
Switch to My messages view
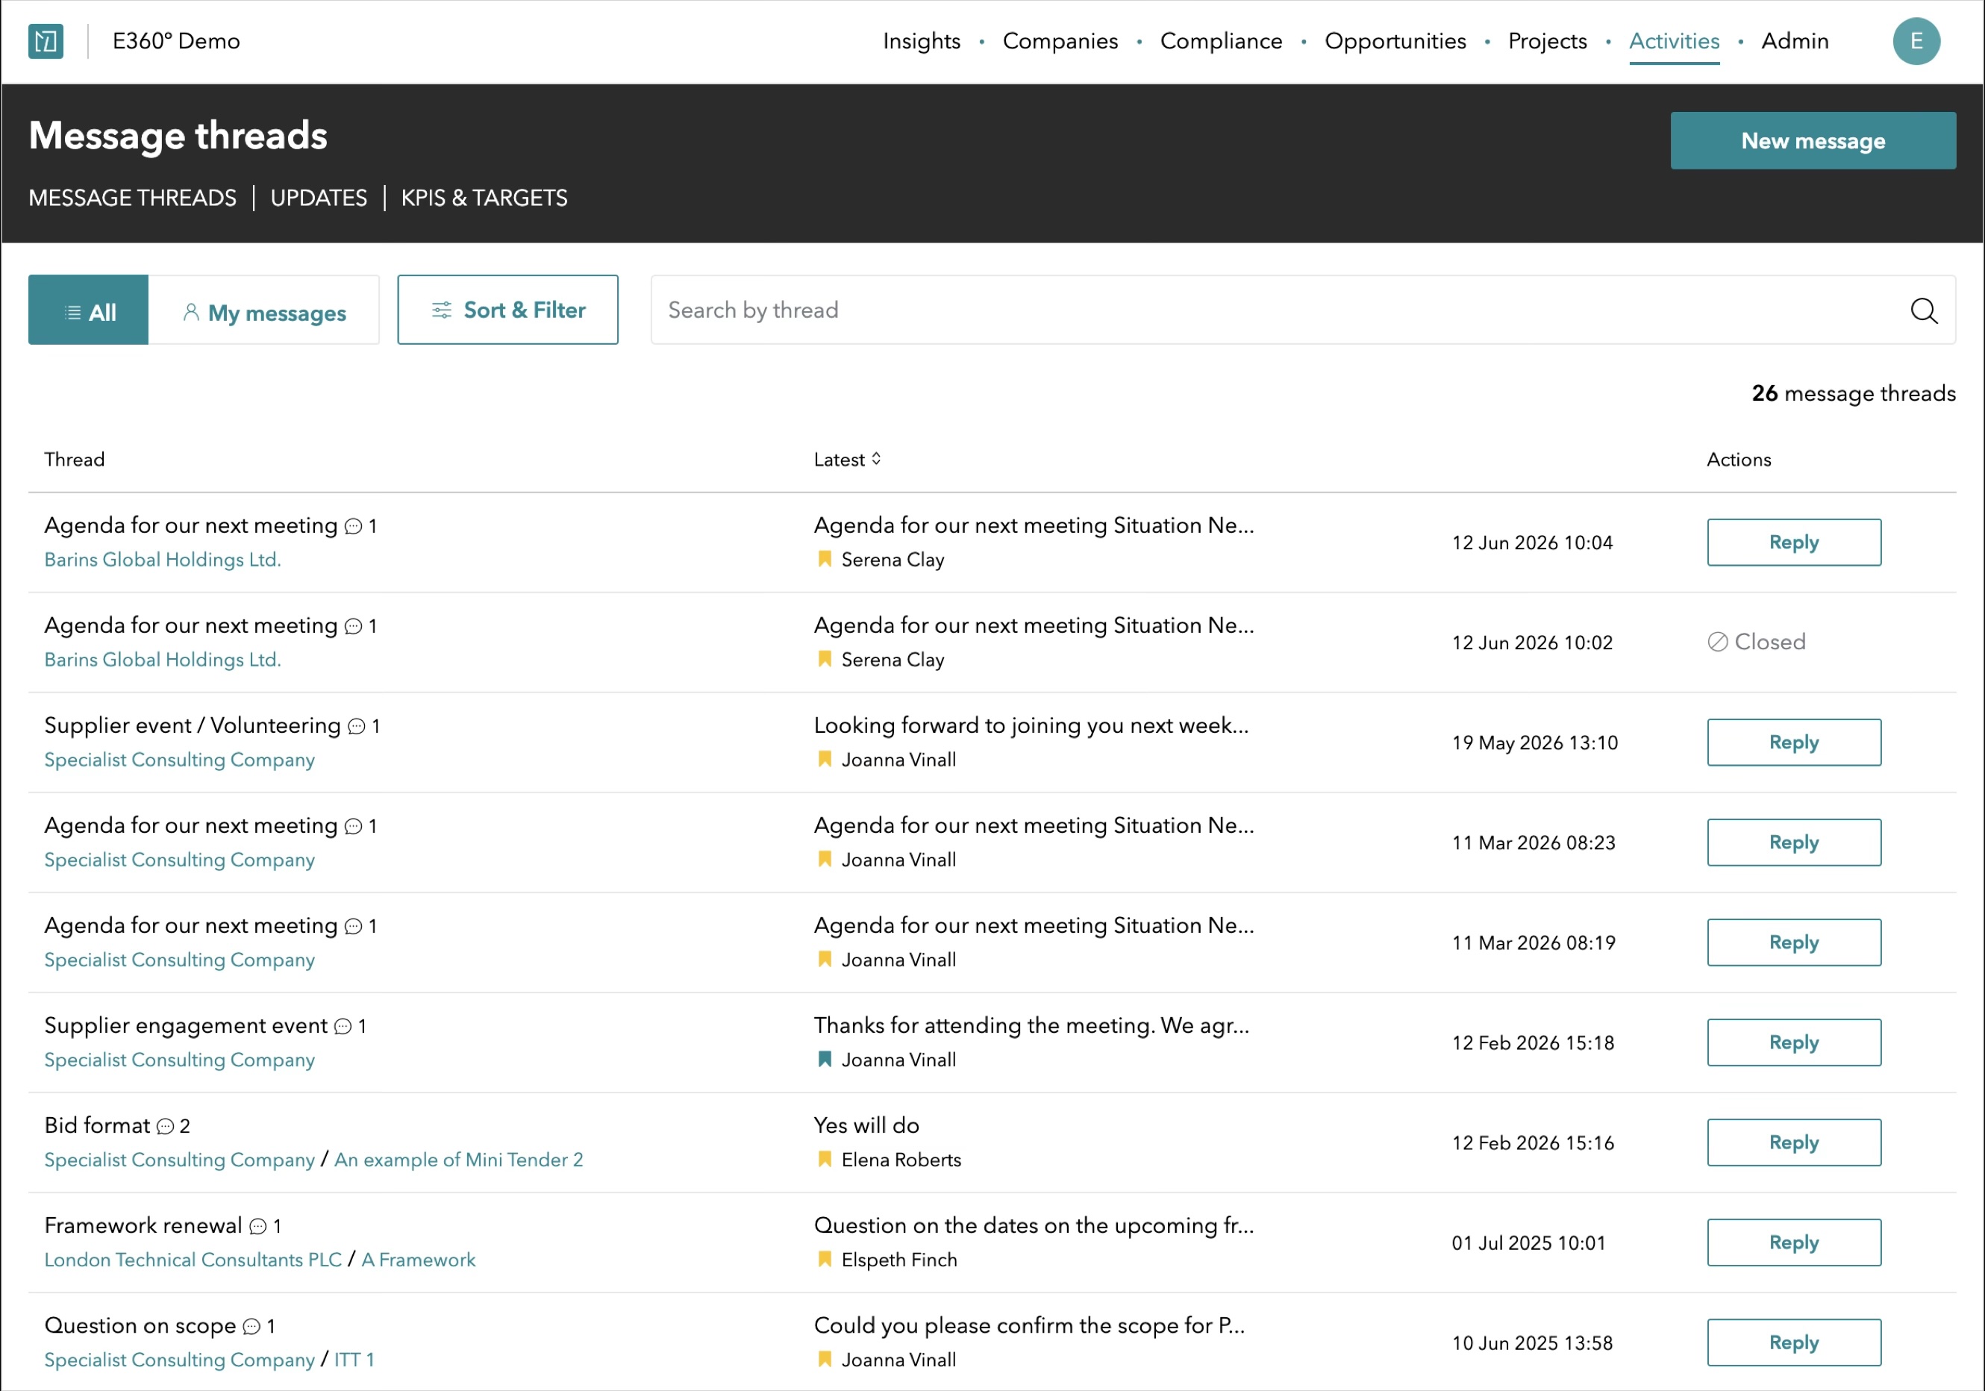coord(263,310)
